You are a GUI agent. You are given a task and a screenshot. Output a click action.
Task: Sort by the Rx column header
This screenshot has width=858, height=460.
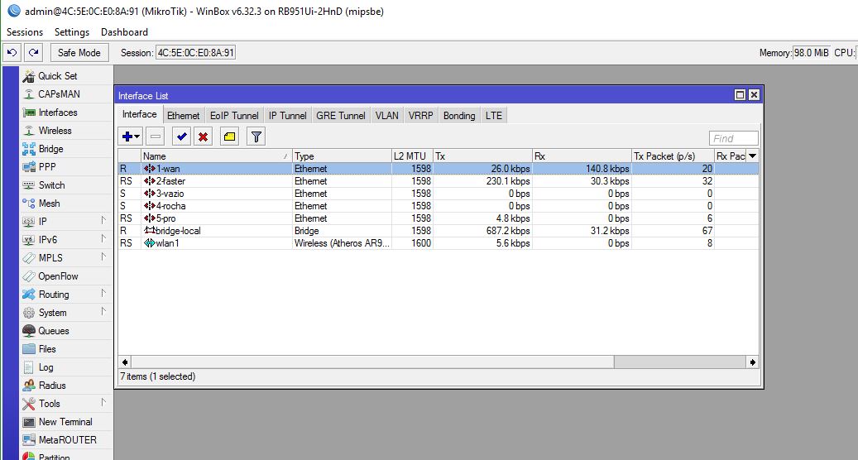pos(582,156)
